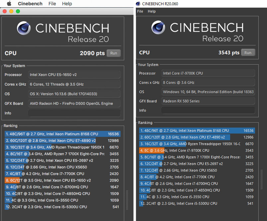Select rank 4 Ryzen 7 1700X in Mac ranking
This screenshot has width=267, height=221.
(62, 154)
